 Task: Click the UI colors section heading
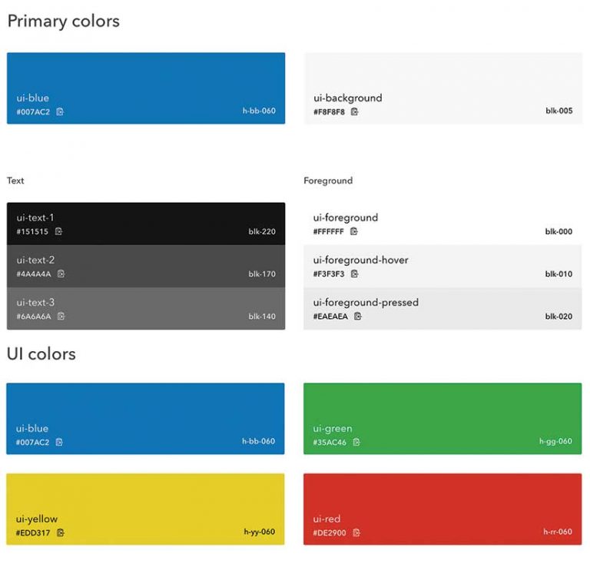(x=41, y=354)
